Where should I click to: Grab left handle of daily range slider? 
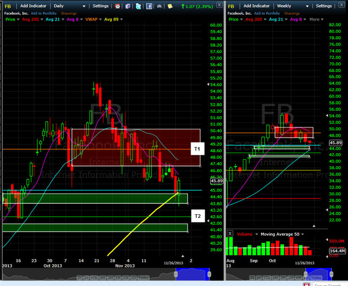point(176,274)
